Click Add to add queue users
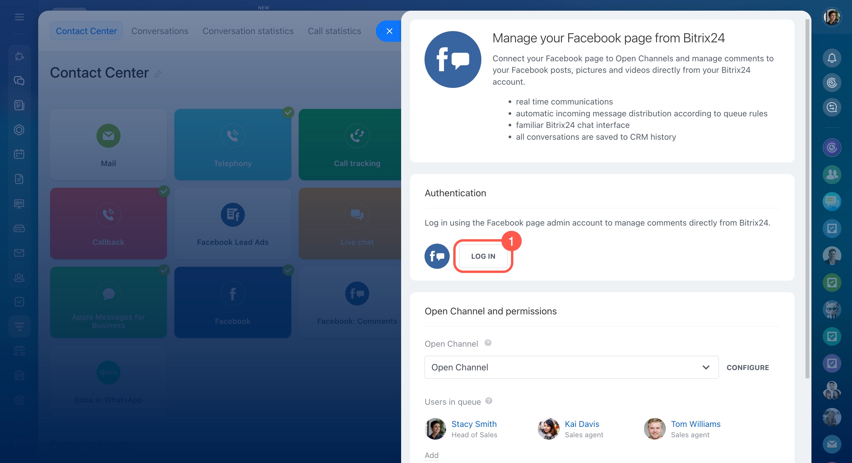 tap(431, 455)
